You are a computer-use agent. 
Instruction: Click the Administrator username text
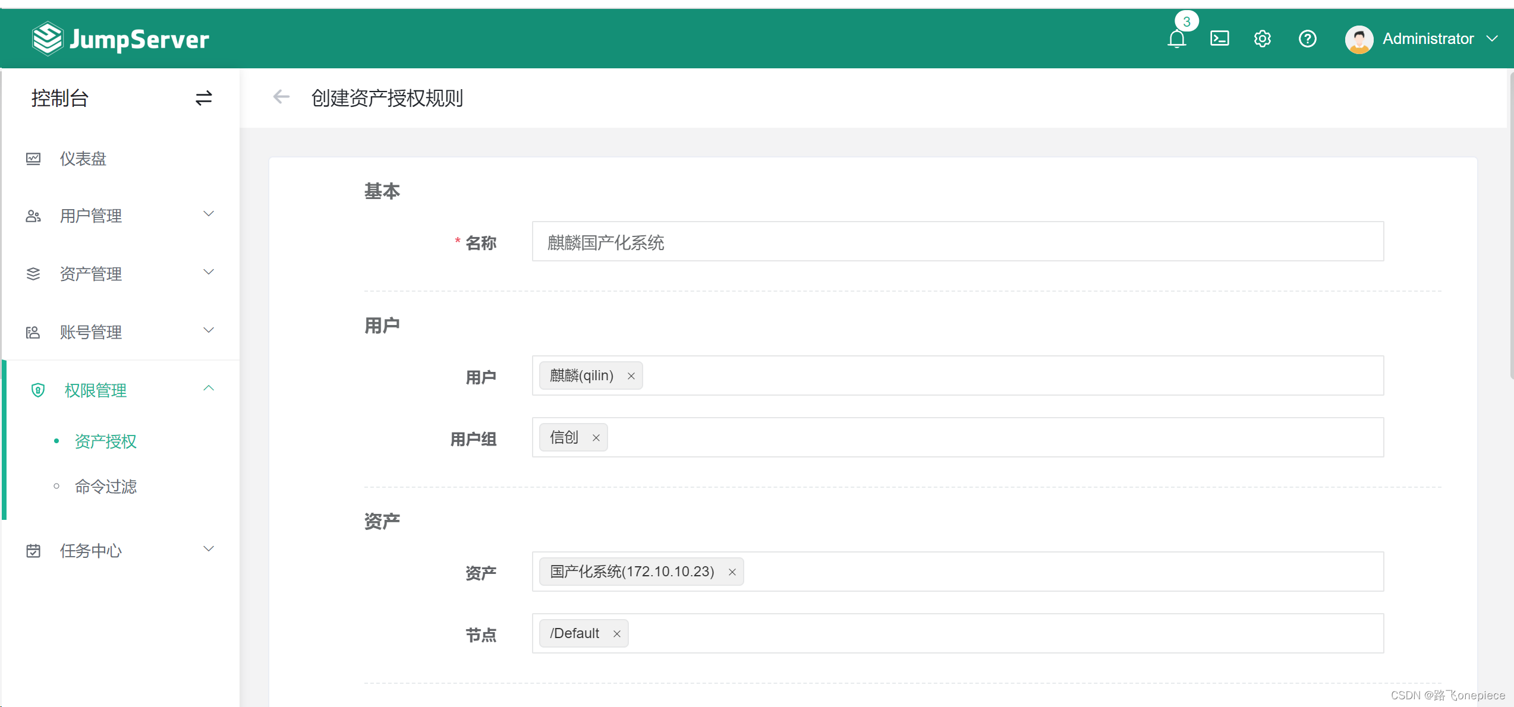tap(1428, 39)
